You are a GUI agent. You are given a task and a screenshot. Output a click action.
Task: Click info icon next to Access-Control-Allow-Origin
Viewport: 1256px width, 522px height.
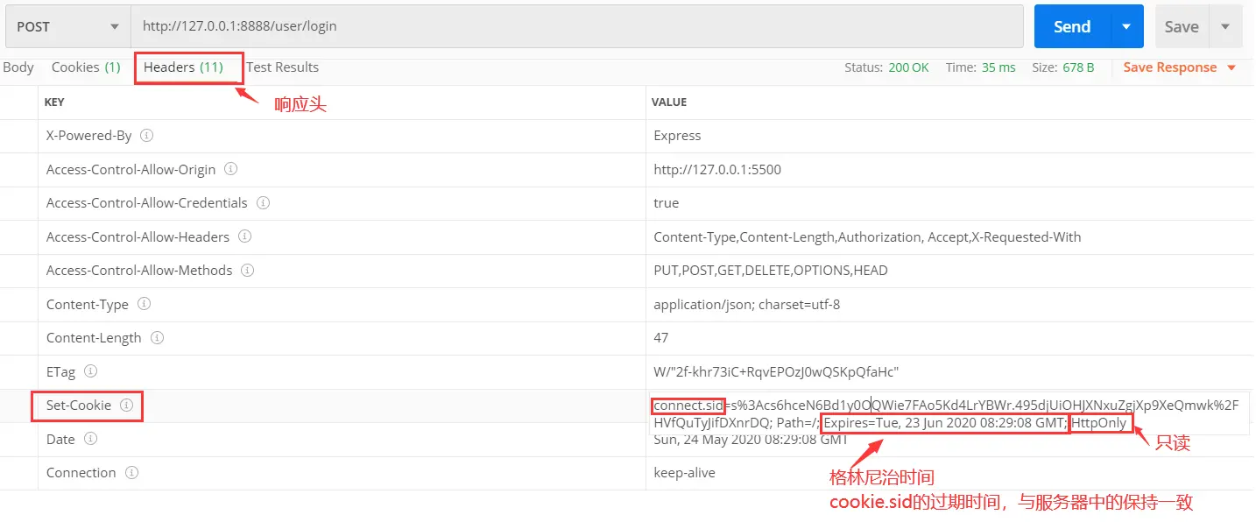click(x=231, y=169)
